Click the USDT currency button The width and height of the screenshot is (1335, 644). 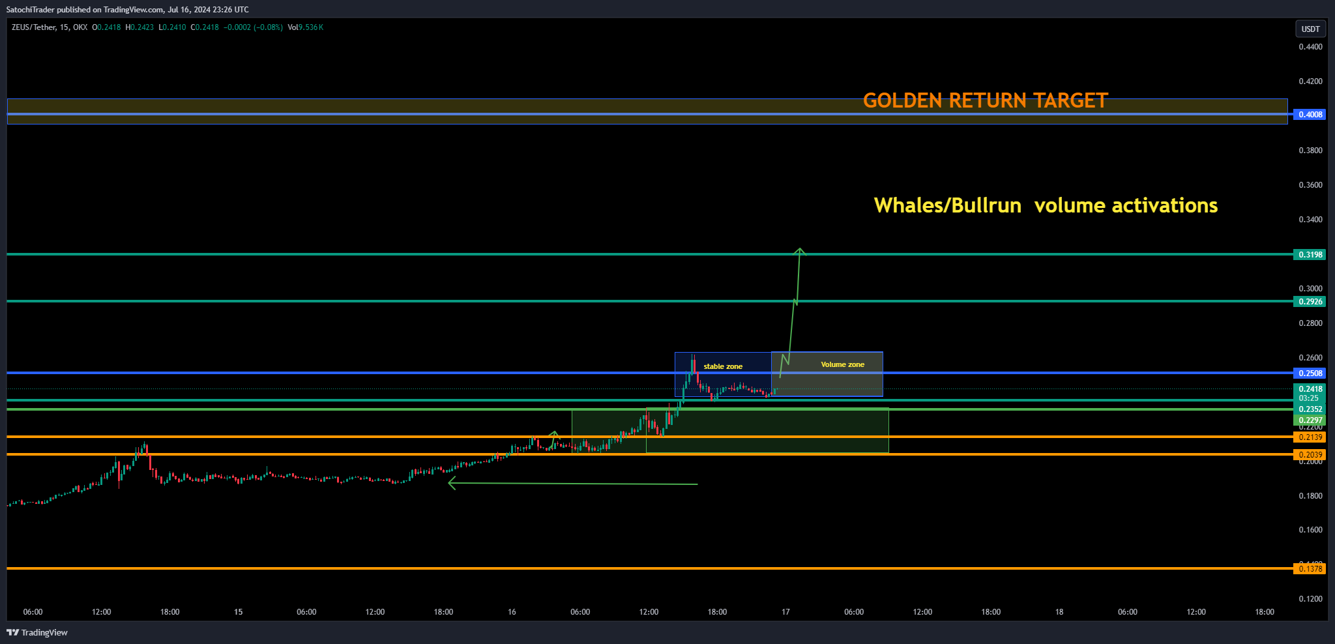1310,29
